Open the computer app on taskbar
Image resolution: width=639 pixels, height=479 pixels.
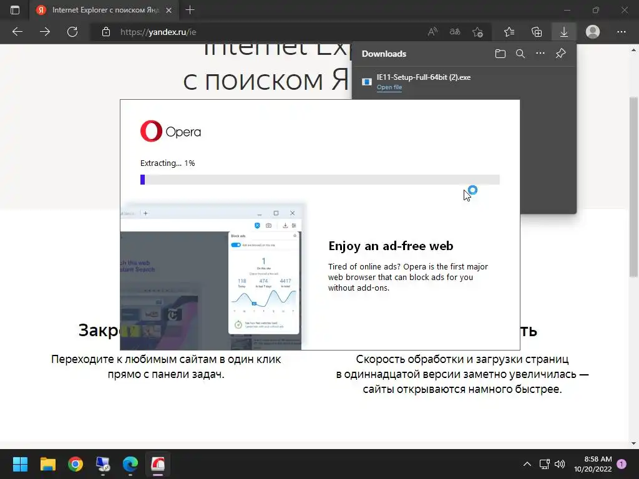103,464
